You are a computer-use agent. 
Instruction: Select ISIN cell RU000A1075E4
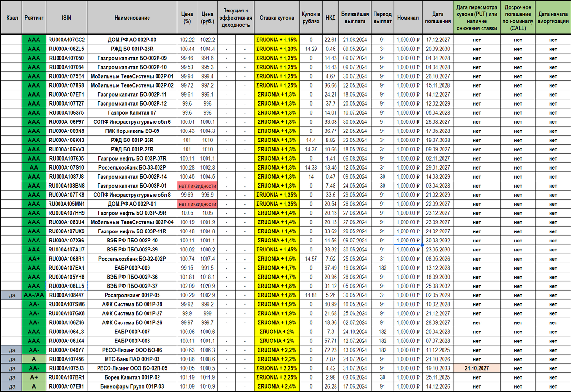pyautogui.click(x=66, y=76)
